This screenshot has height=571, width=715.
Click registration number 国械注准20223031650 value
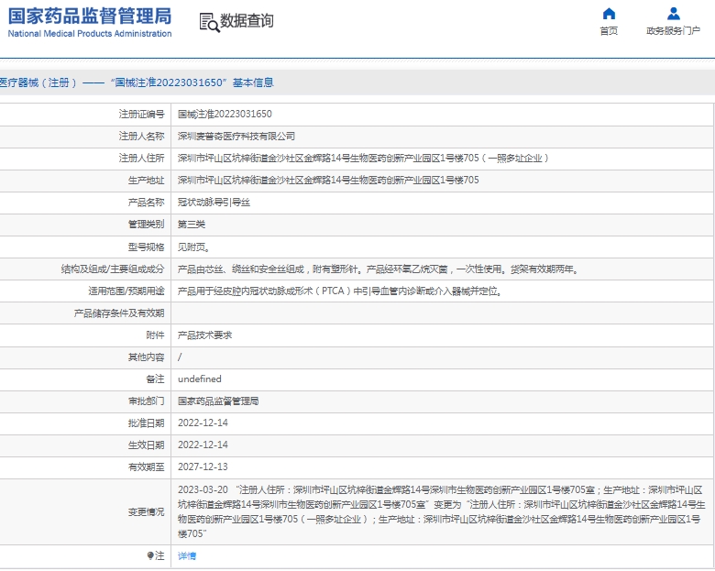pos(225,114)
